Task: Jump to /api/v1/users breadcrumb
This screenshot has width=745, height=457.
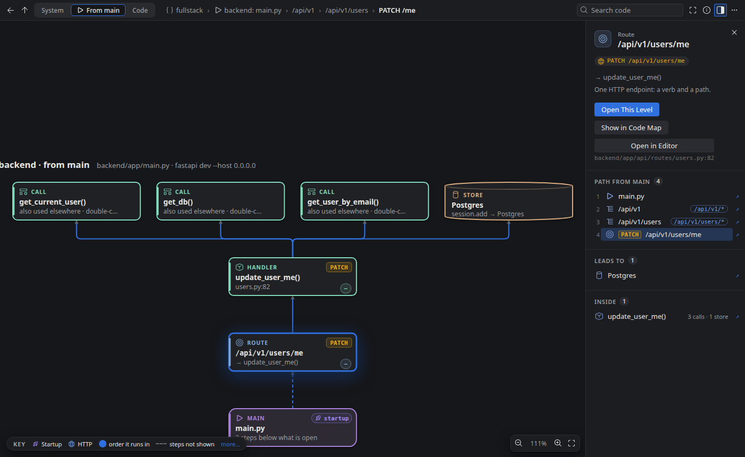Action: (x=346, y=10)
